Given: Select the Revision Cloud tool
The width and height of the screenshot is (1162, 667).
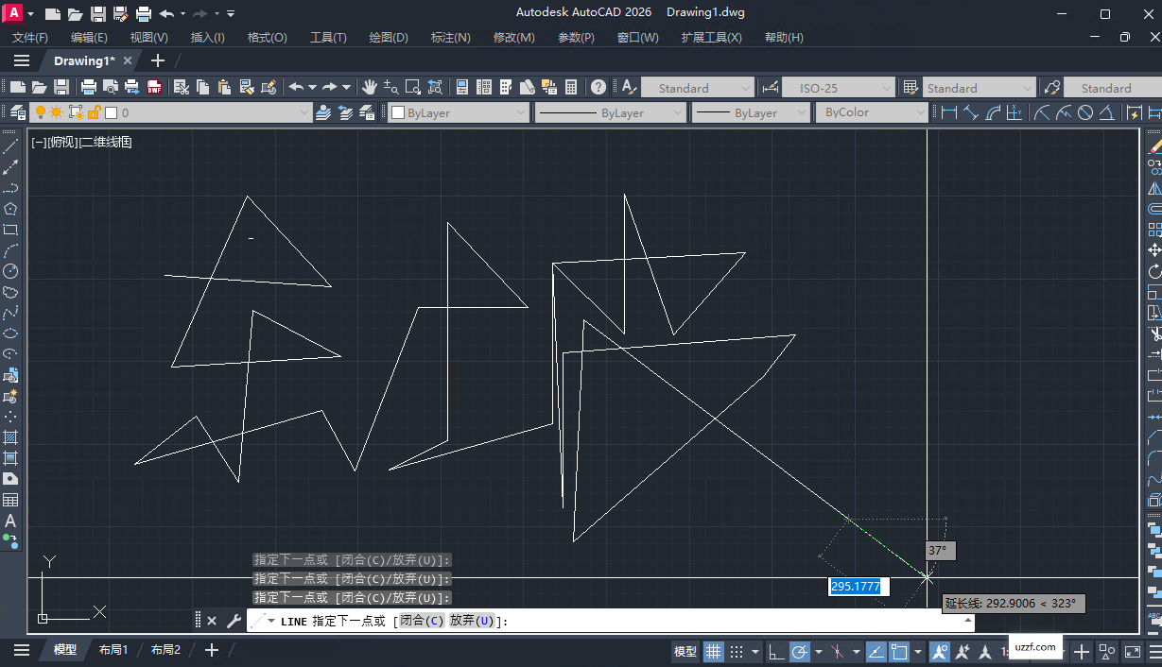Looking at the screenshot, I should 11,292.
